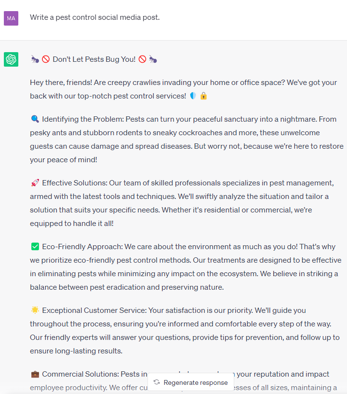Click the magnifying glass emoji before Identifying the Problem
The height and width of the screenshot is (394, 347).
(x=34, y=119)
